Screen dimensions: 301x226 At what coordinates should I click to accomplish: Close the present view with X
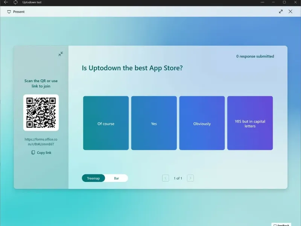(290, 12)
